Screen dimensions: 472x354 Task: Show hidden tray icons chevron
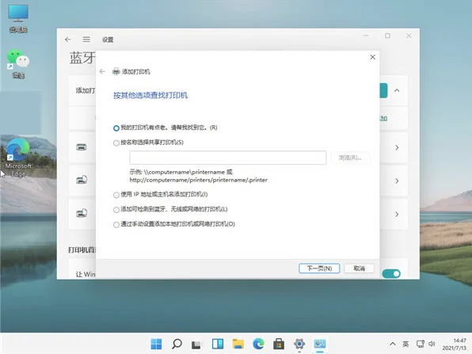393,344
